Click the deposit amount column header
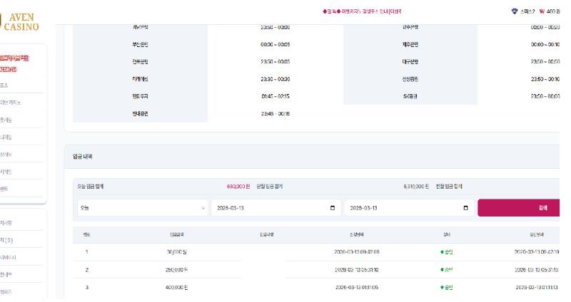571x302 pixels. click(178, 234)
